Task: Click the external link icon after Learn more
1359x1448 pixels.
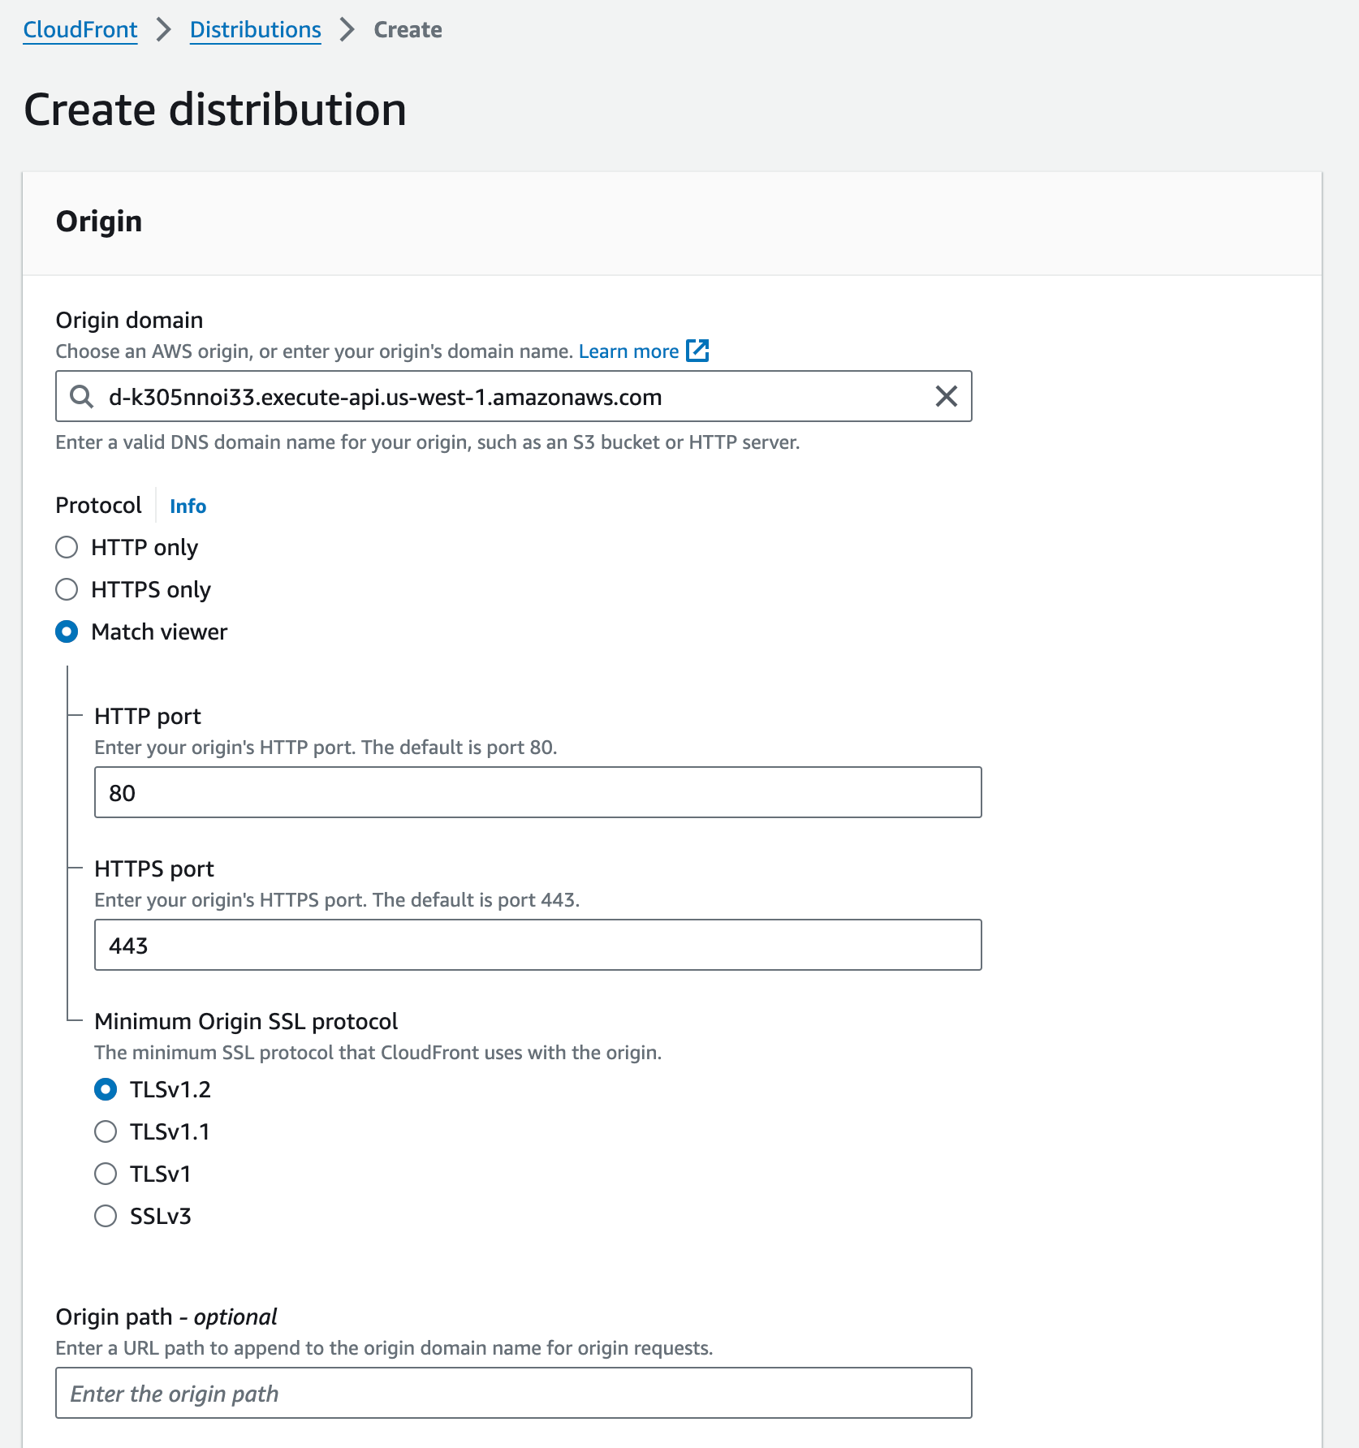Action: coord(697,351)
